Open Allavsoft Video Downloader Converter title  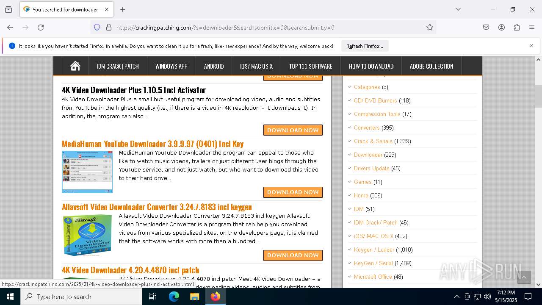pyautogui.click(x=157, y=207)
